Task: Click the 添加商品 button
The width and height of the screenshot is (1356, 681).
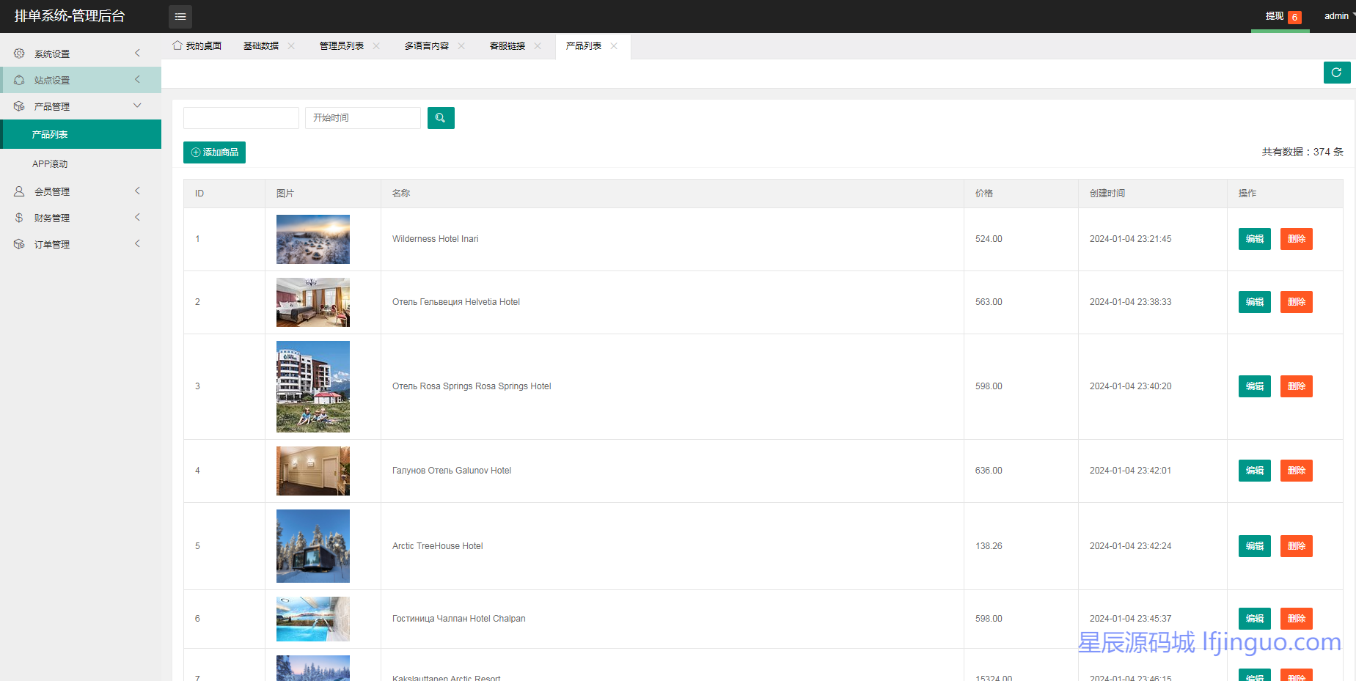Action: click(214, 152)
